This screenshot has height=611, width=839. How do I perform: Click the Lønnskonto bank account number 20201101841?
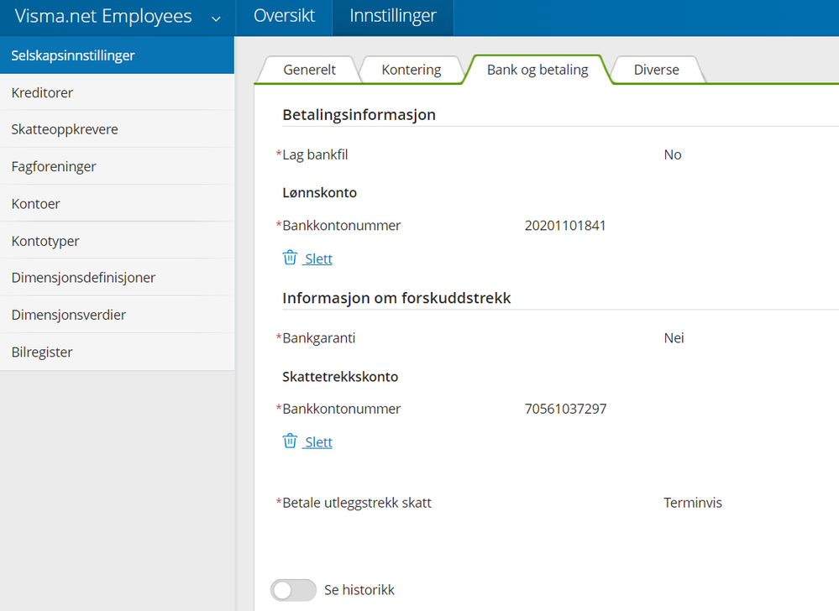pyautogui.click(x=565, y=225)
